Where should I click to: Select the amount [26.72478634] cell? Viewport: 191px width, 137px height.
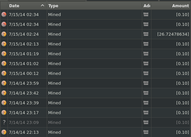(173, 34)
